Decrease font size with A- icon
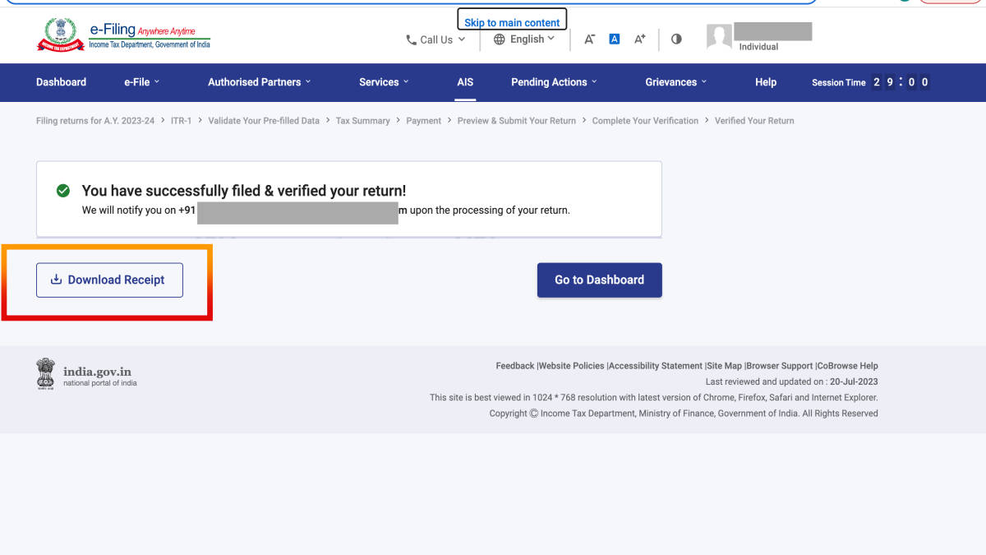The width and height of the screenshot is (986, 555). click(x=589, y=39)
